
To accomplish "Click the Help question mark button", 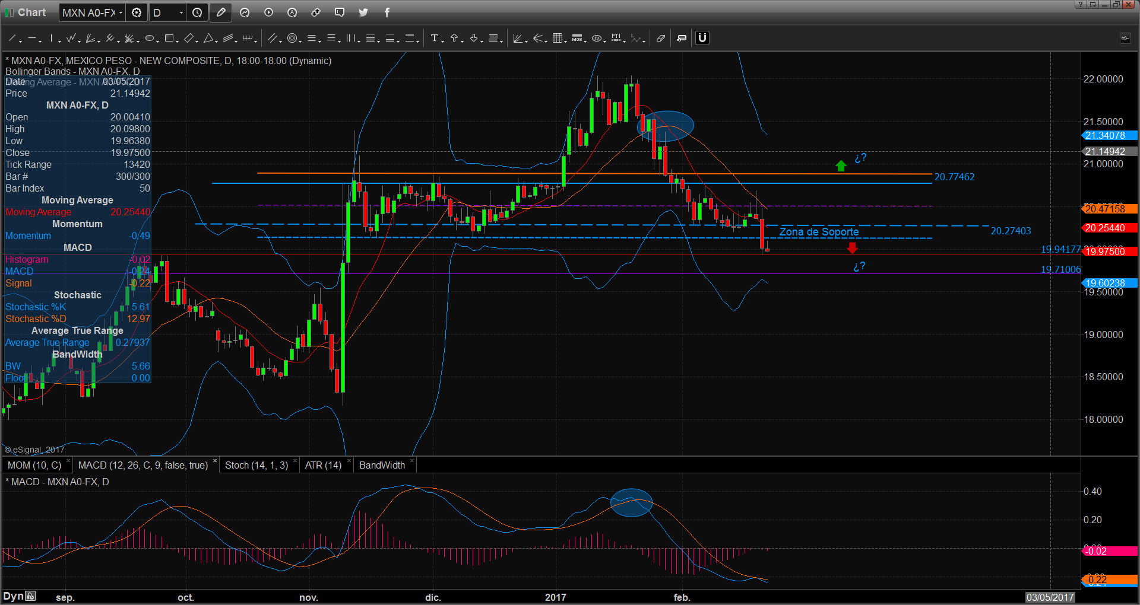I will click(x=1080, y=4).
